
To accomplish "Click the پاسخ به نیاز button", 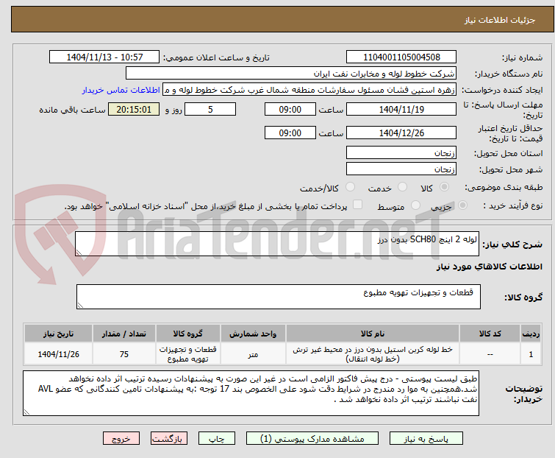I will [x=426, y=439].
